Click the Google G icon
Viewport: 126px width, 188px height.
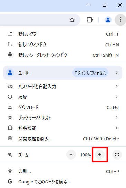tap(10, 182)
